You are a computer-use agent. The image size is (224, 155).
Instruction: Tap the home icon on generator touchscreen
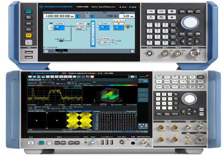click(x=132, y=51)
